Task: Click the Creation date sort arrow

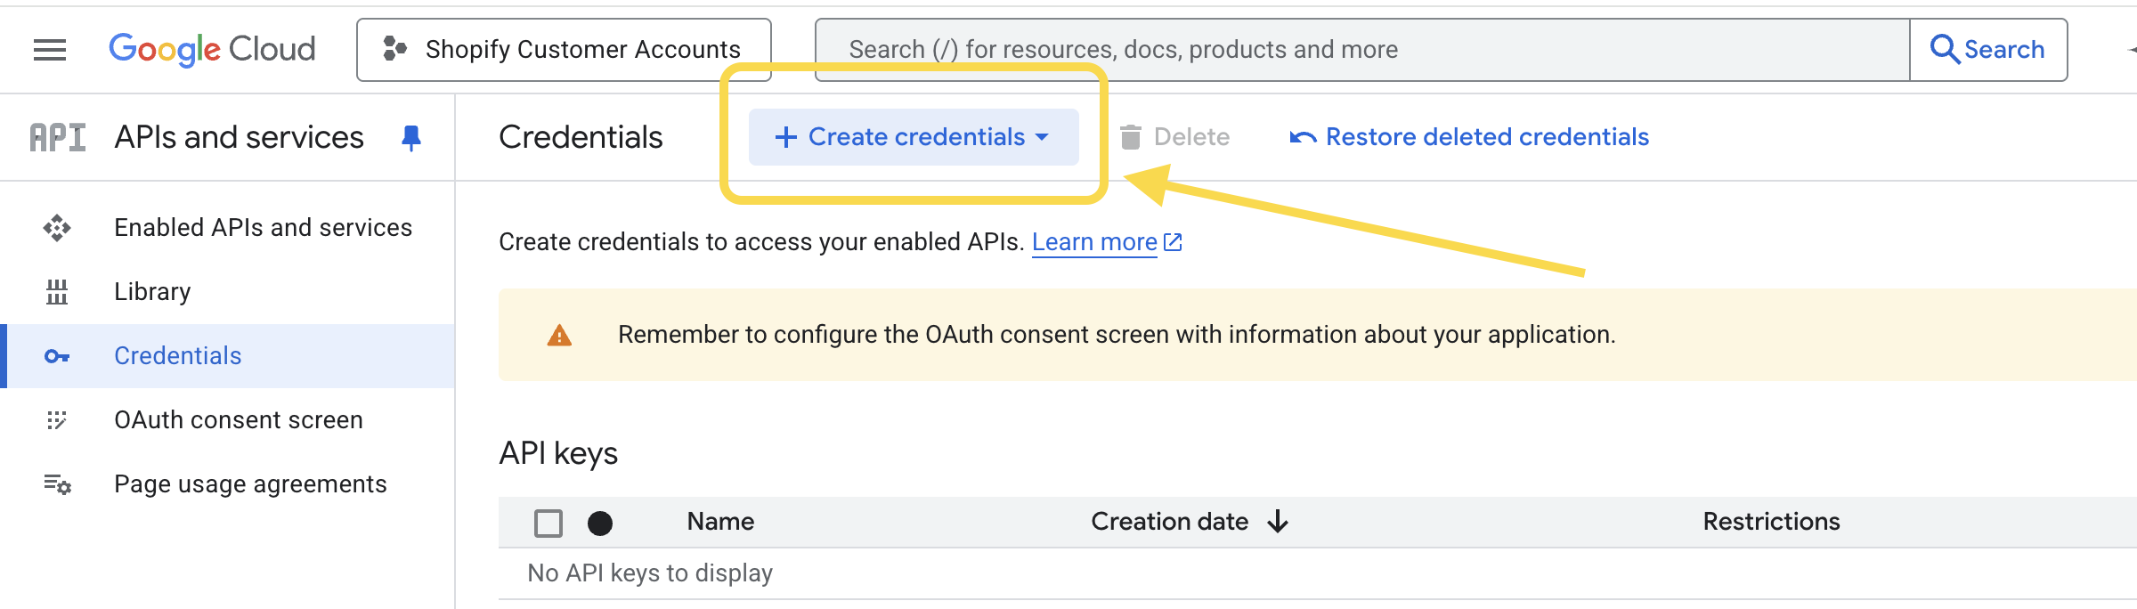Action: point(1278,522)
